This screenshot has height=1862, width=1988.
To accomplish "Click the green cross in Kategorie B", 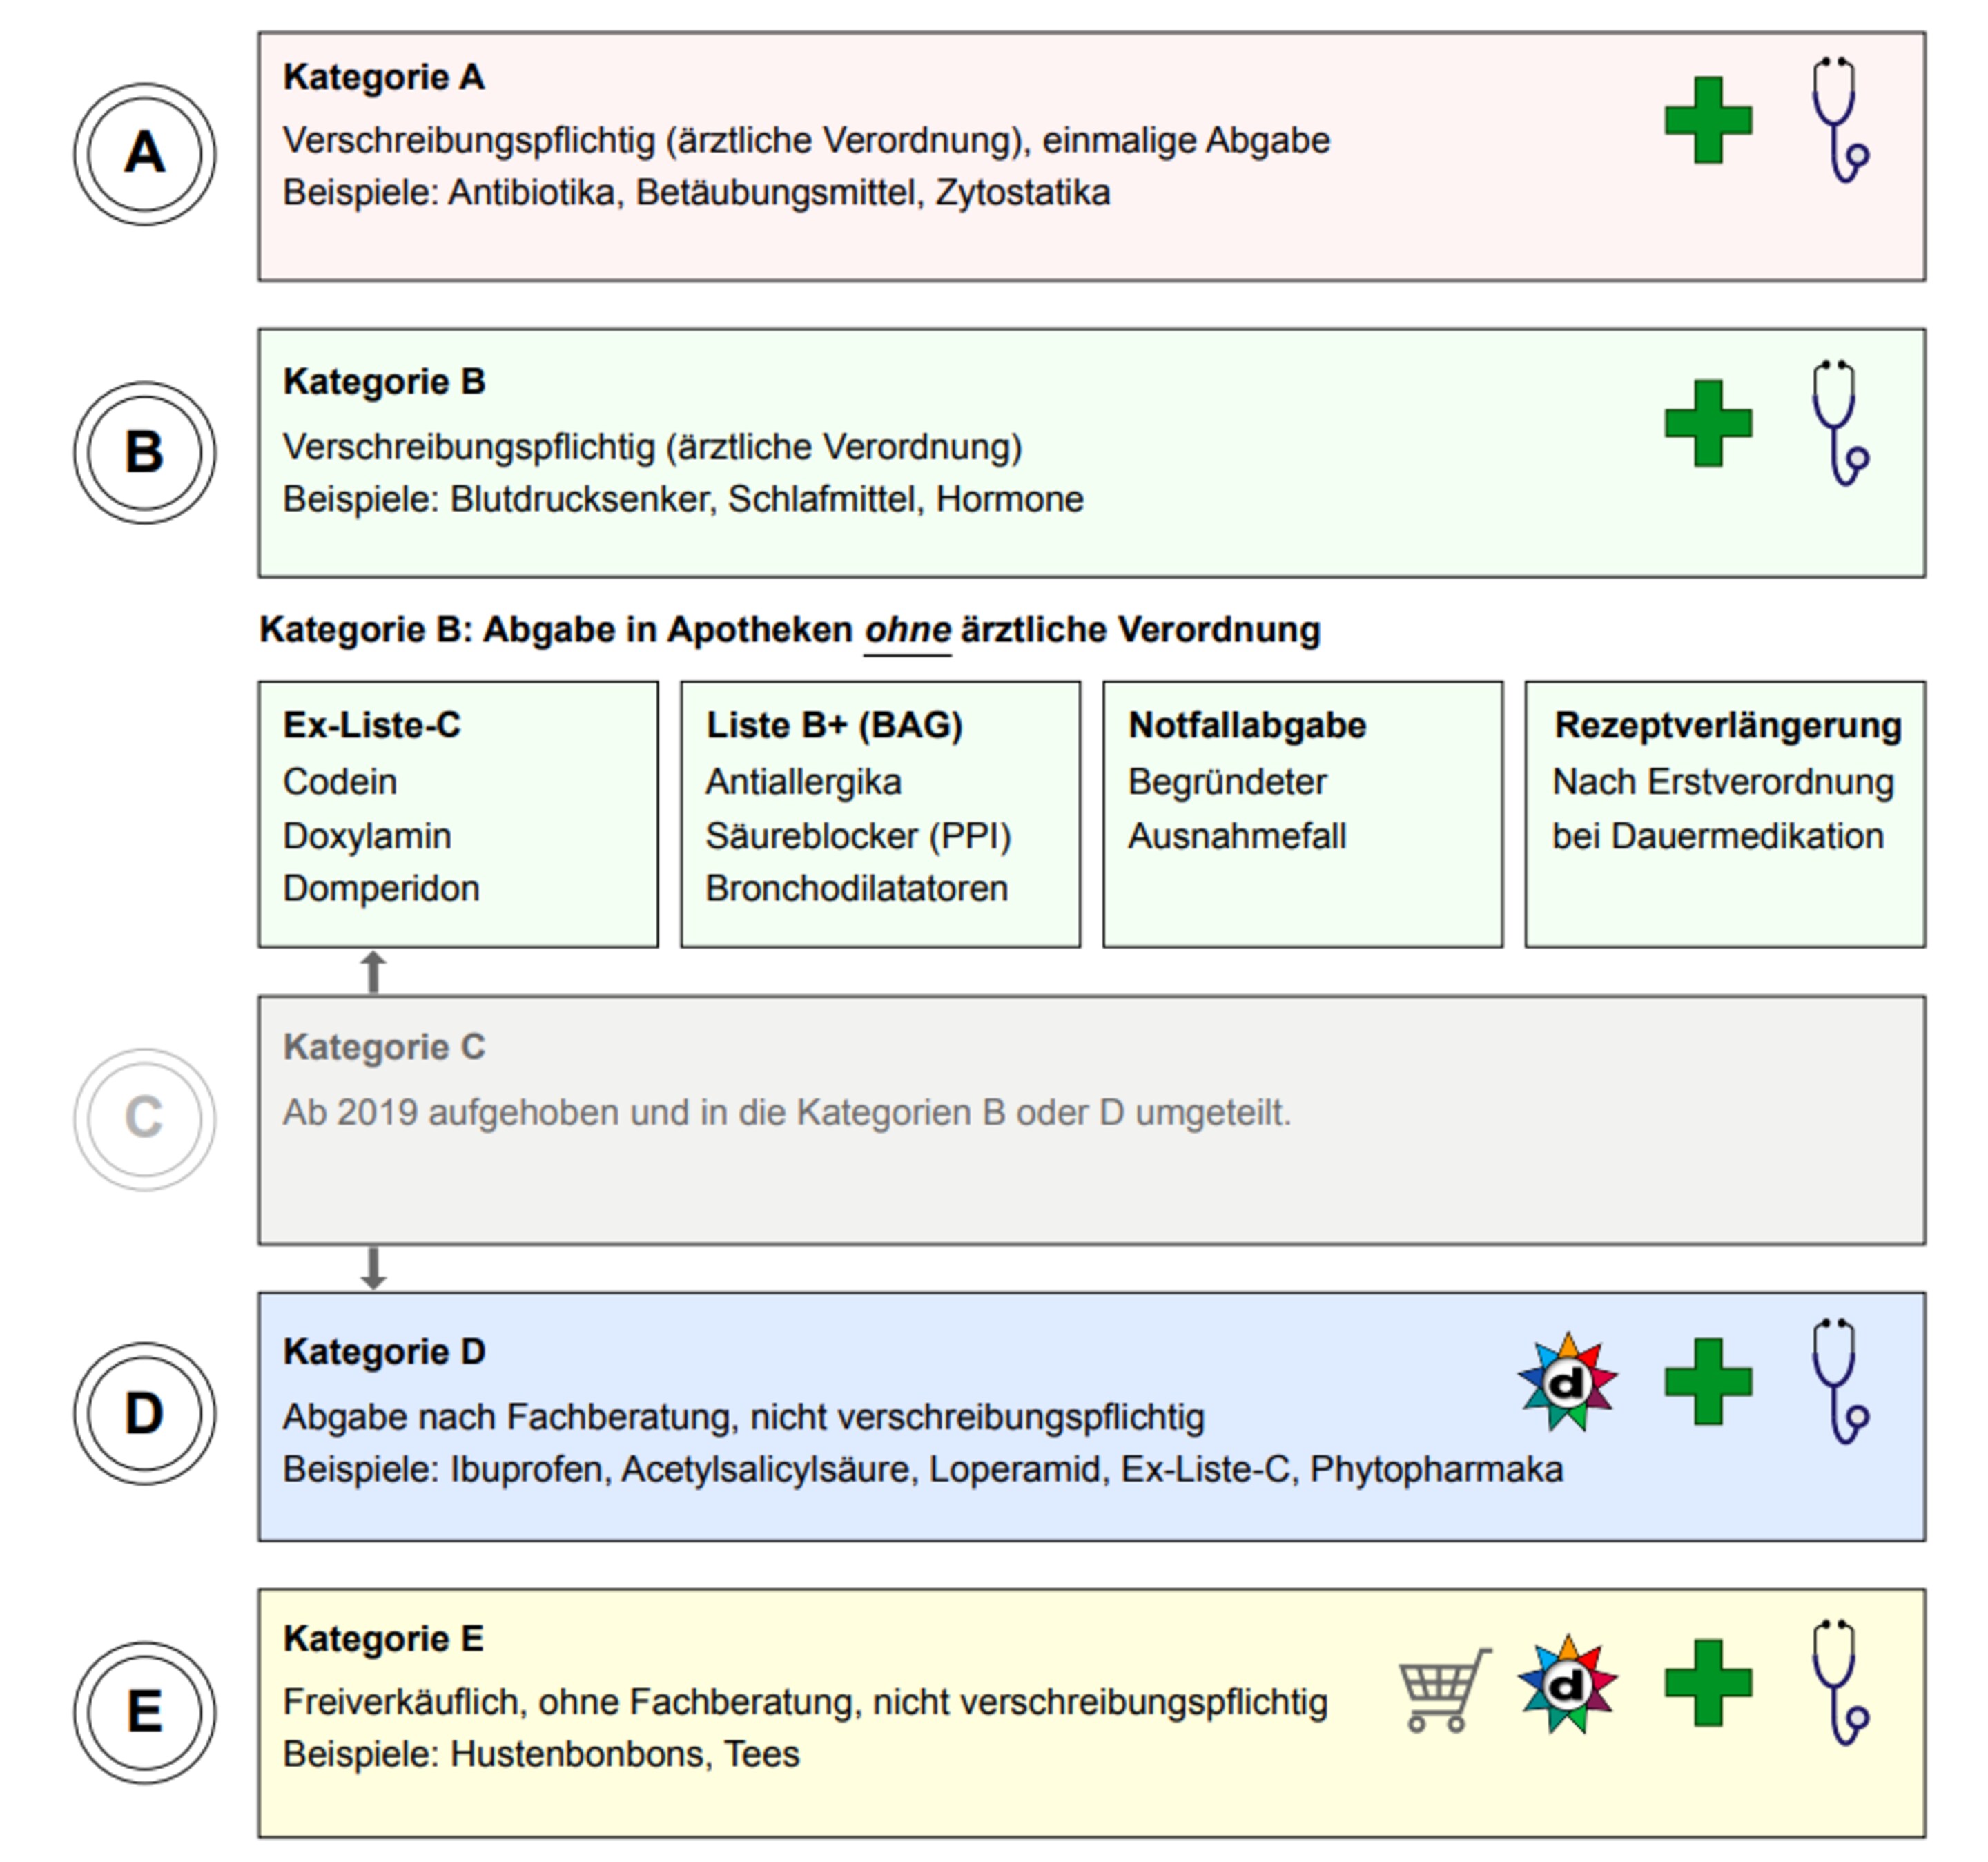I will pyautogui.click(x=1708, y=423).
